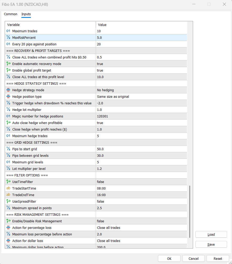Click the green arrow icon beside Enable automatic recovery mode
This screenshot has height=264, width=232.
[x=8, y=64]
